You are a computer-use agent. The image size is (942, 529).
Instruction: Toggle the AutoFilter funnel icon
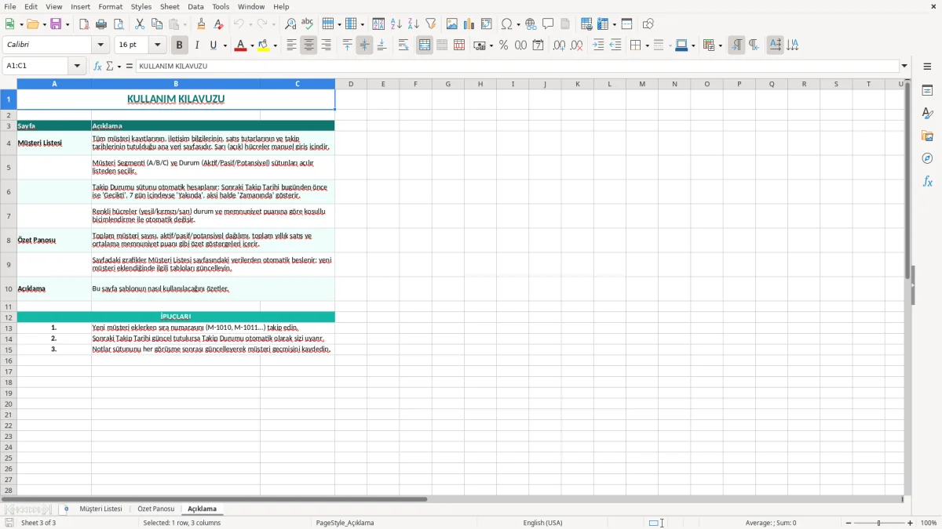[430, 24]
